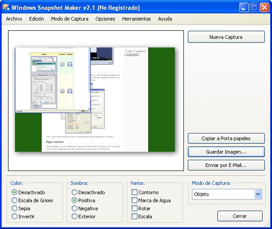Click the Nueva Captura button
The height and width of the screenshot is (229, 272).
click(x=226, y=37)
